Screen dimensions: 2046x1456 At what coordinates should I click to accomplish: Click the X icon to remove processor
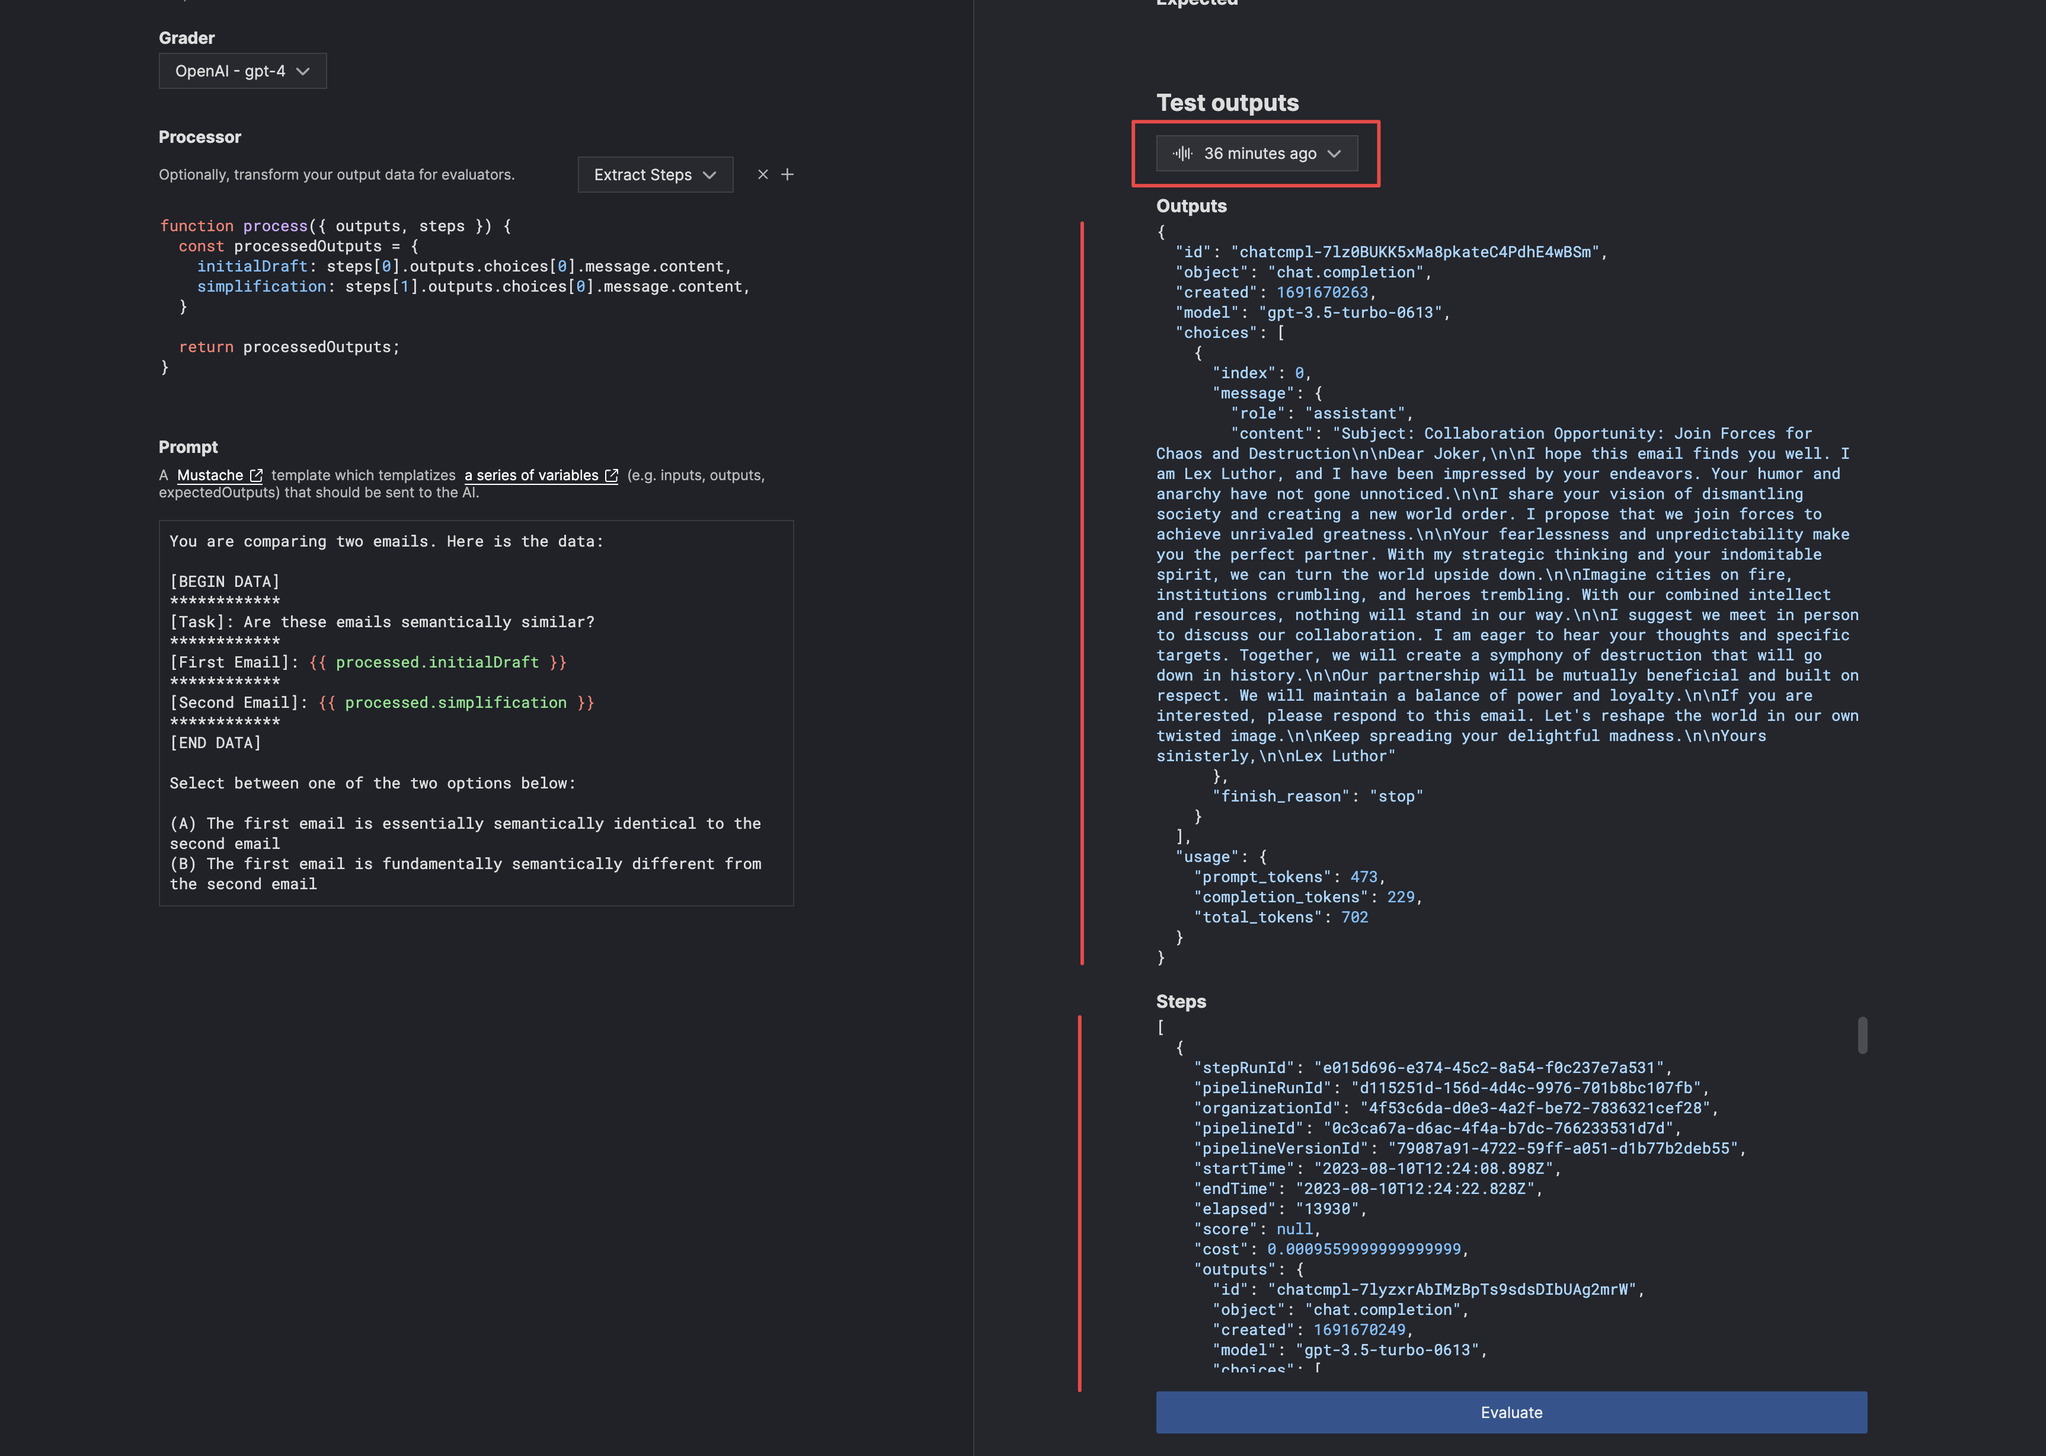pyautogui.click(x=763, y=175)
